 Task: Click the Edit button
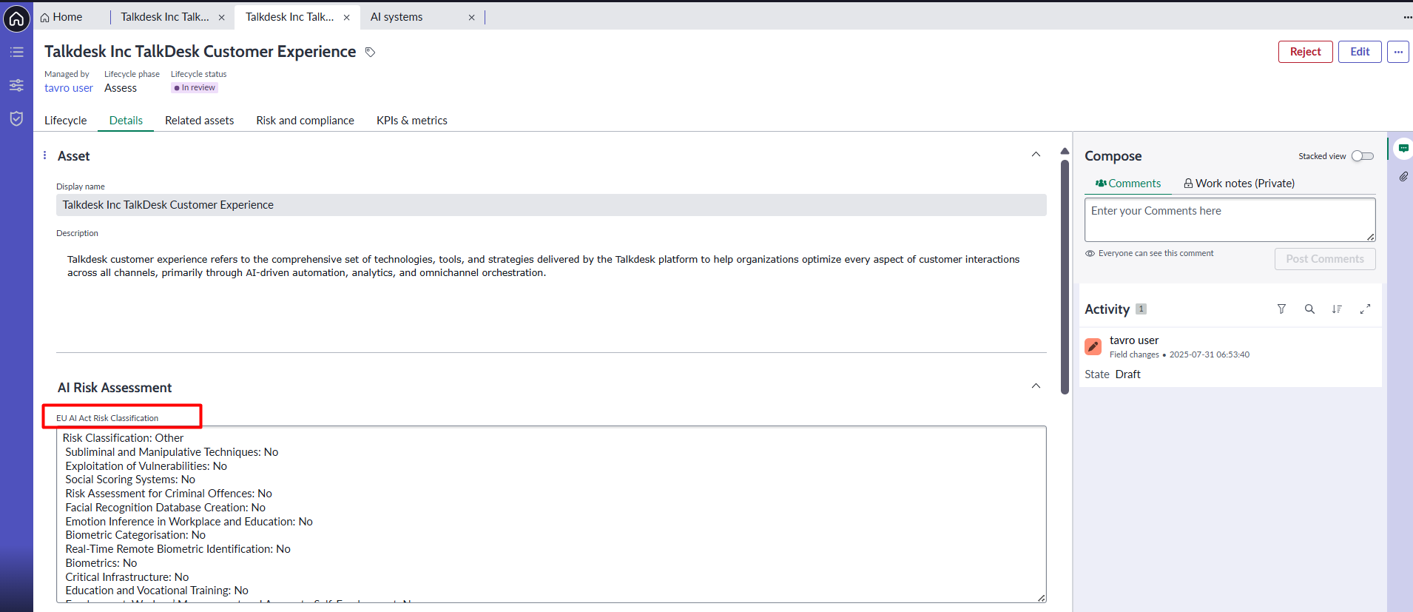click(x=1360, y=52)
